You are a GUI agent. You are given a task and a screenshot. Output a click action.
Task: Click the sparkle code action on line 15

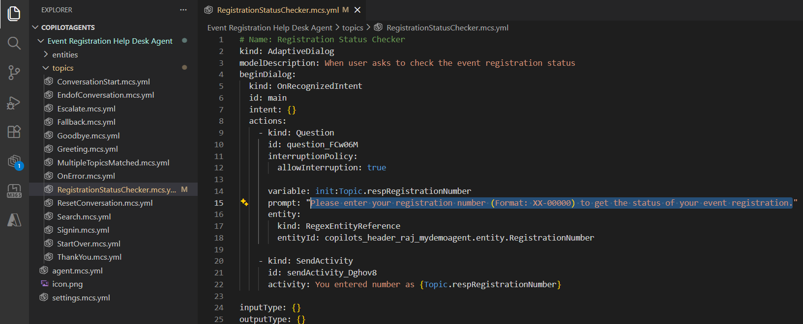(x=244, y=202)
